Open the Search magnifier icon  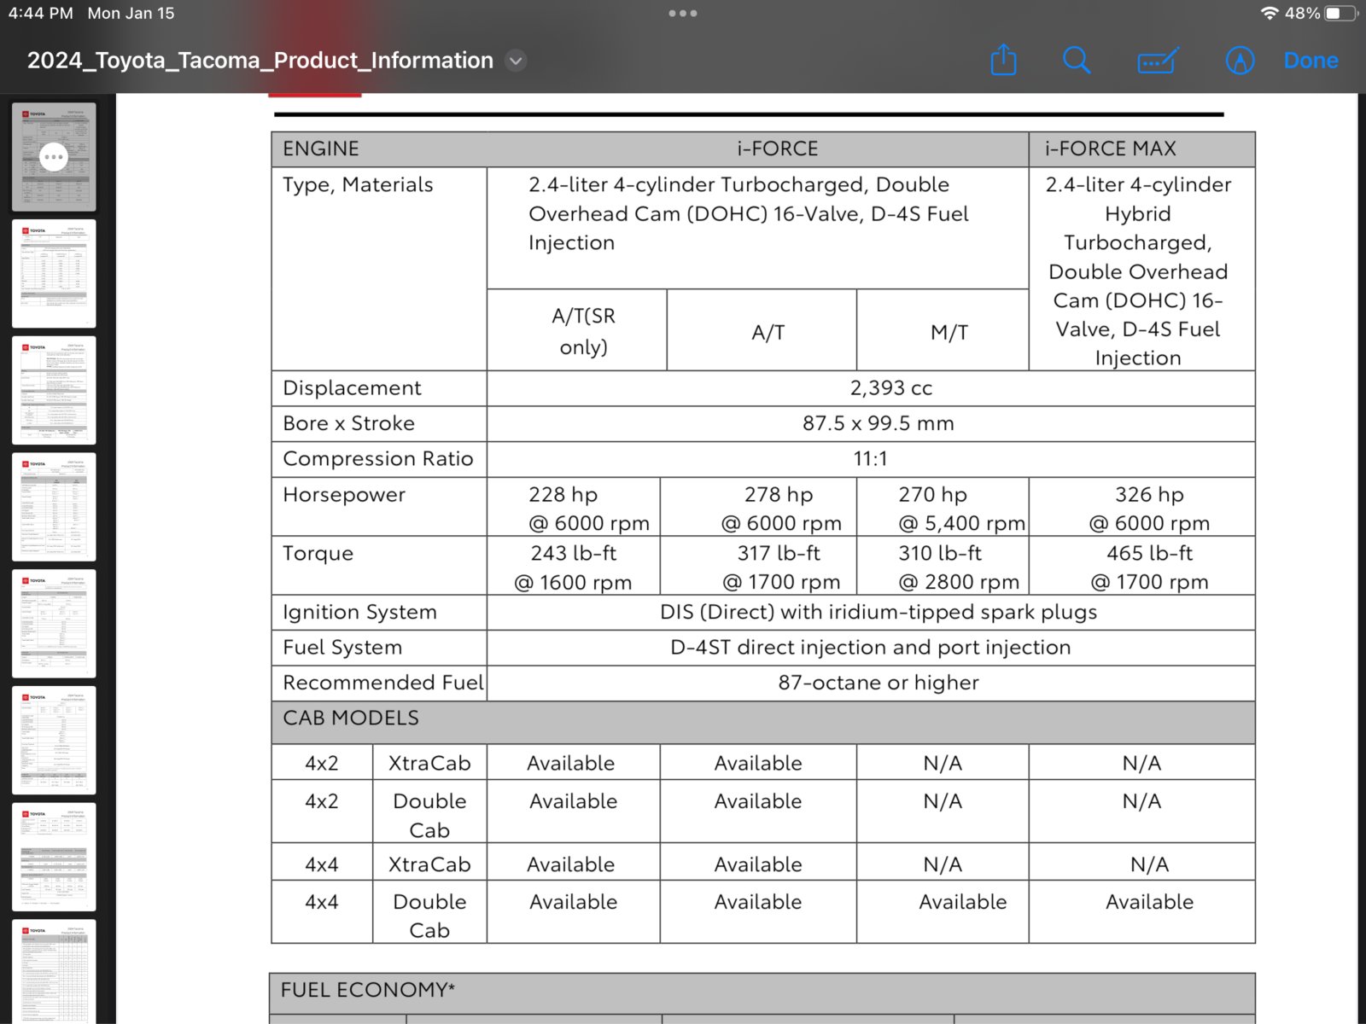click(1077, 61)
